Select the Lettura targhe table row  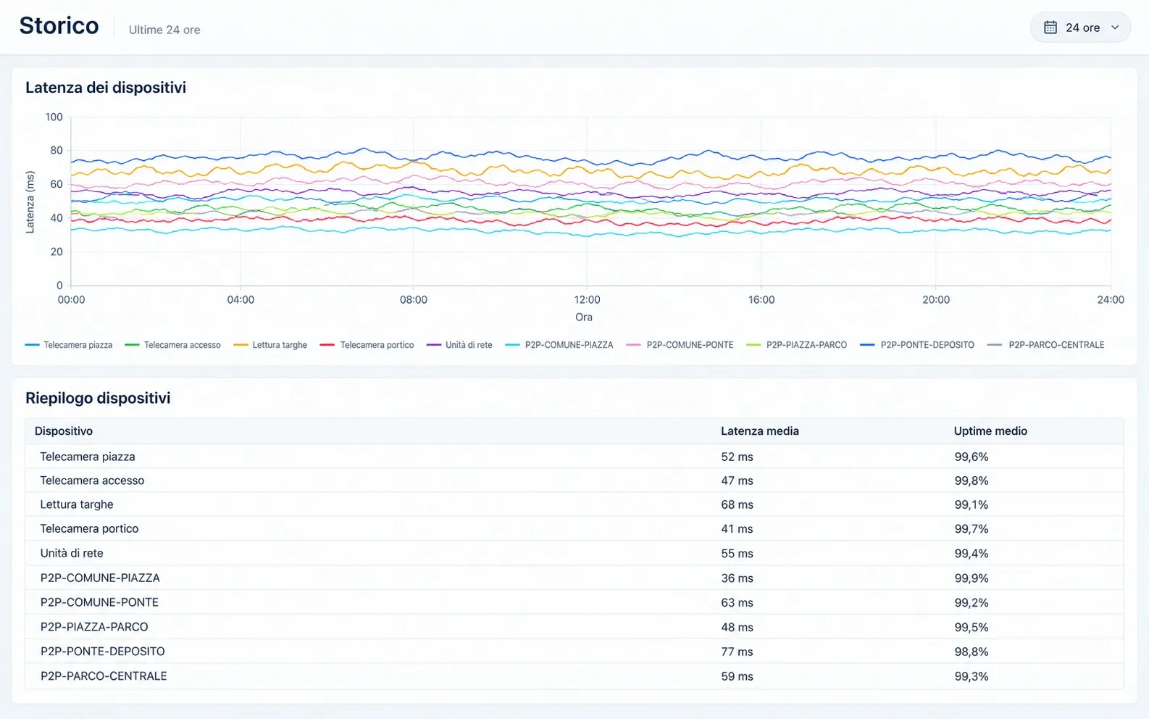(x=574, y=504)
